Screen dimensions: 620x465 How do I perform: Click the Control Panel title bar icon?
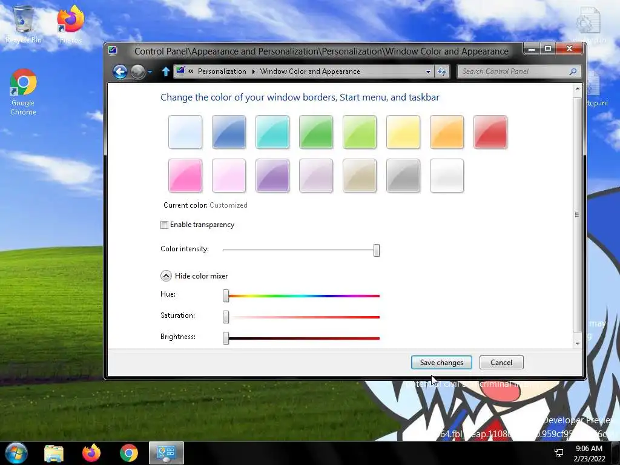coord(112,51)
